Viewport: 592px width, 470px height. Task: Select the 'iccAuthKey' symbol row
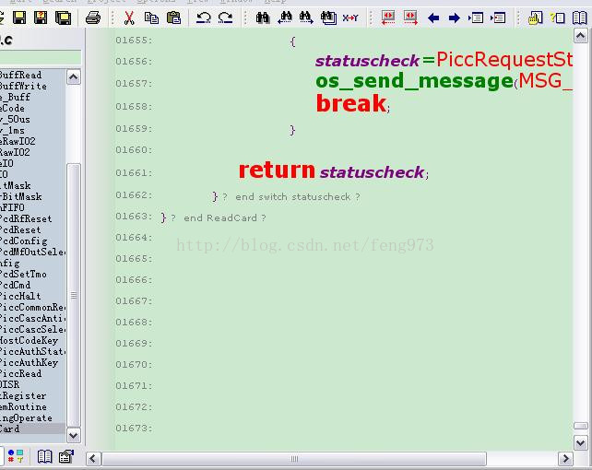point(32,362)
